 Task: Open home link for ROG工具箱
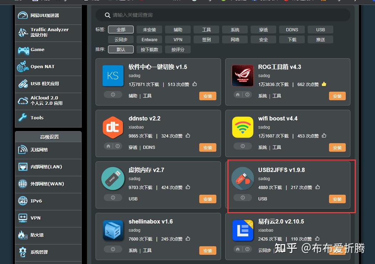pyautogui.click(x=238, y=95)
